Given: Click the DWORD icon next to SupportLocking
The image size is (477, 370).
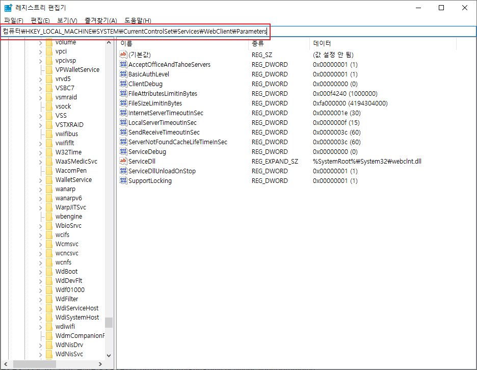Looking at the screenshot, I should (x=123, y=181).
